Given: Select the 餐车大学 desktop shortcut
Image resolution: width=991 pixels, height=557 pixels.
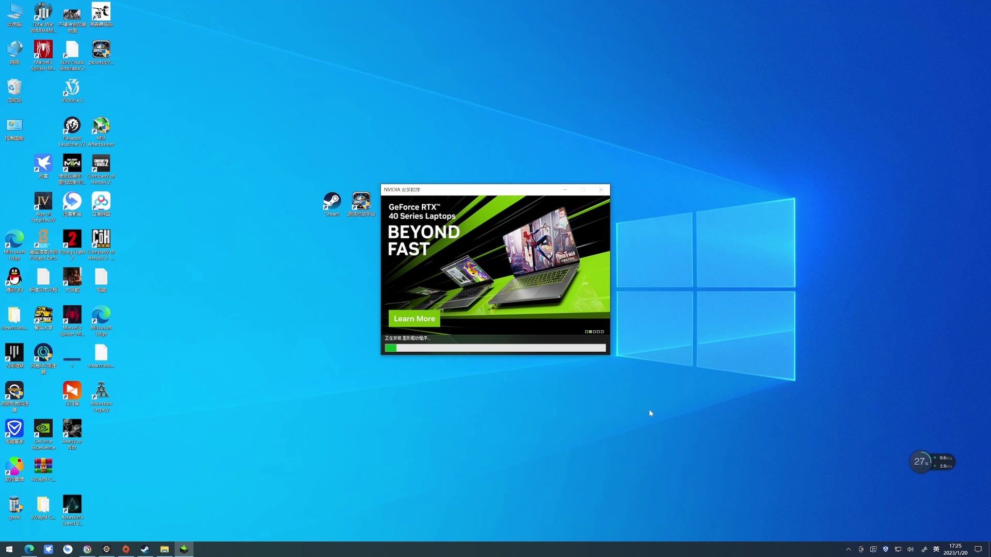Looking at the screenshot, I should point(43,318).
